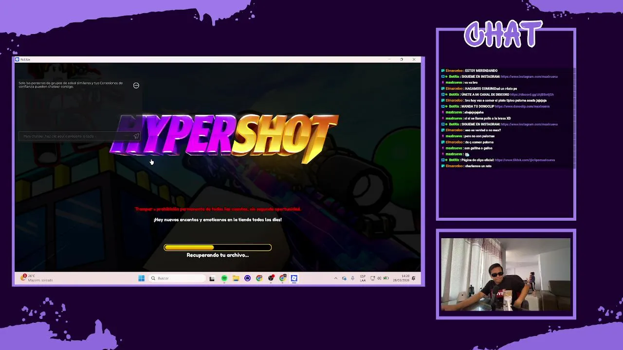Viewport: 623px width, 350px height.
Task: Click the 'ahajajajajaha' chat message
Action: point(474,112)
